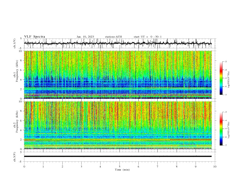
Task: Click the "7" tick on the time axis
Action: click(158, 167)
